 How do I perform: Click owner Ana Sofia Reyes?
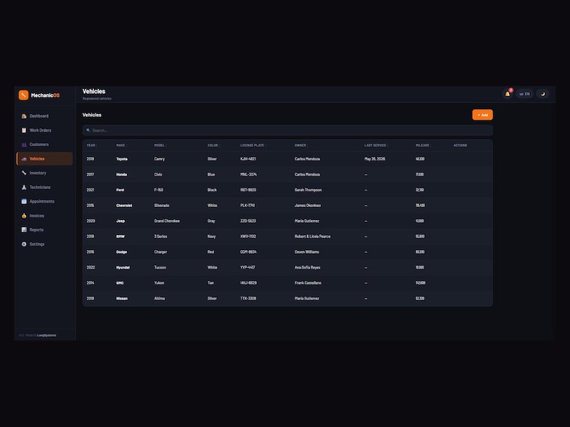pyautogui.click(x=307, y=268)
